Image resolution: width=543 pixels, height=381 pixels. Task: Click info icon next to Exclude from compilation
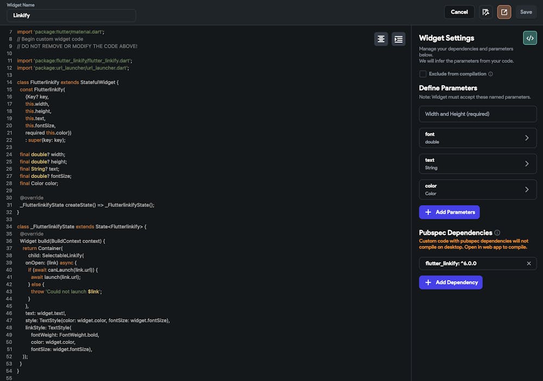tap(490, 74)
